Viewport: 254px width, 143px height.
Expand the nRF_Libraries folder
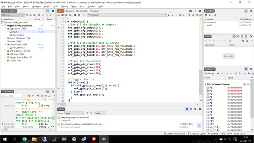(x=5, y=51)
